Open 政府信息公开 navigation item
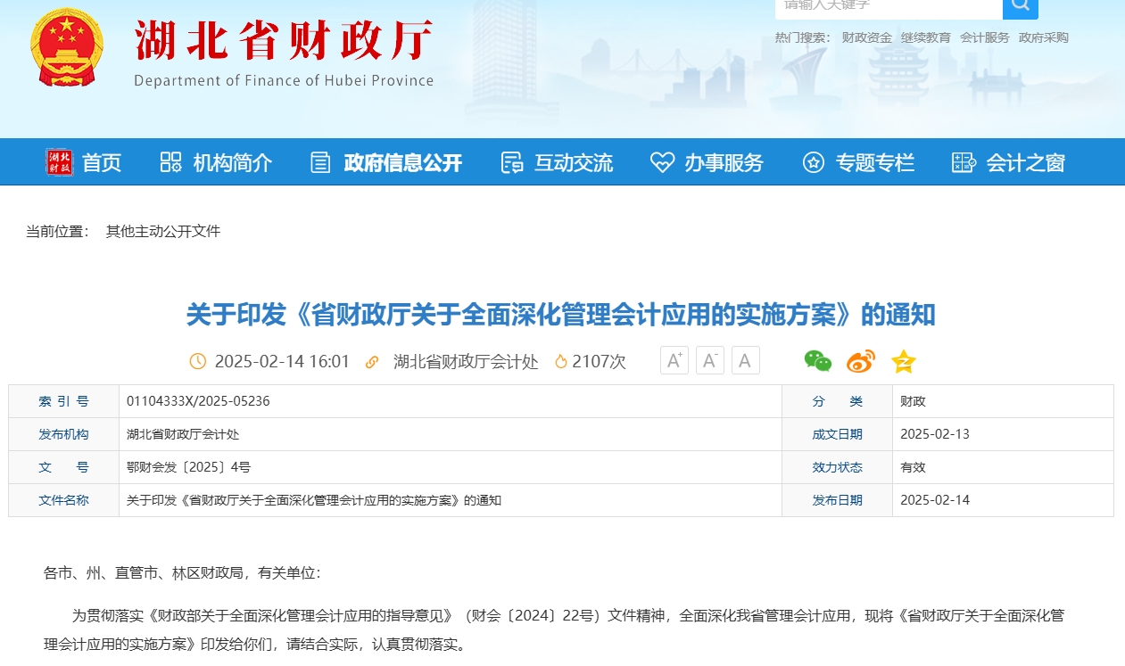Viewport: 1125px width, 666px height. pyautogui.click(x=402, y=163)
